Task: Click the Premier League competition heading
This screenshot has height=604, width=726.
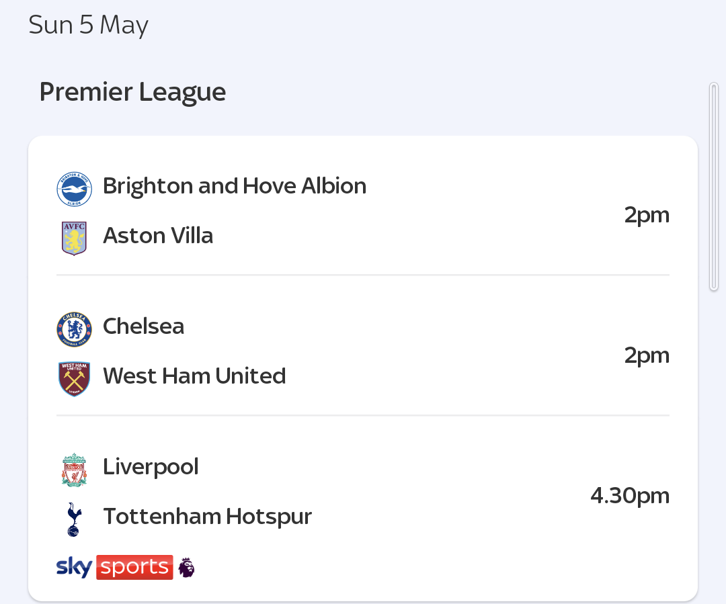Action: click(133, 92)
